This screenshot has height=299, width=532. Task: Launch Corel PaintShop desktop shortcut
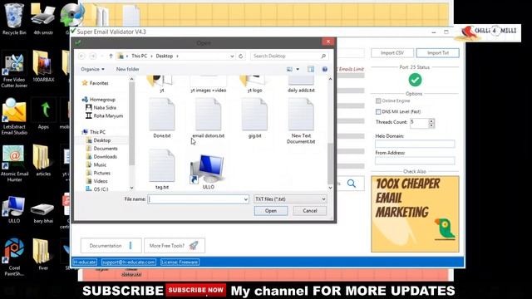click(14, 257)
